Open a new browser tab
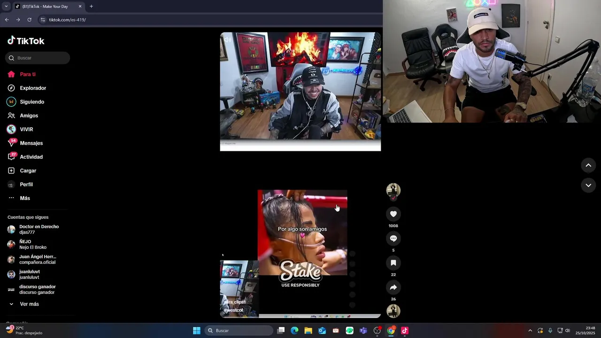Image resolution: width=601 pixels, height=338 pixels. (91, 7)
